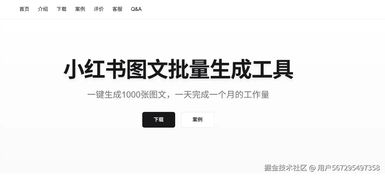
Task: Open the 客服 navigation link
Action: point(117,9)
